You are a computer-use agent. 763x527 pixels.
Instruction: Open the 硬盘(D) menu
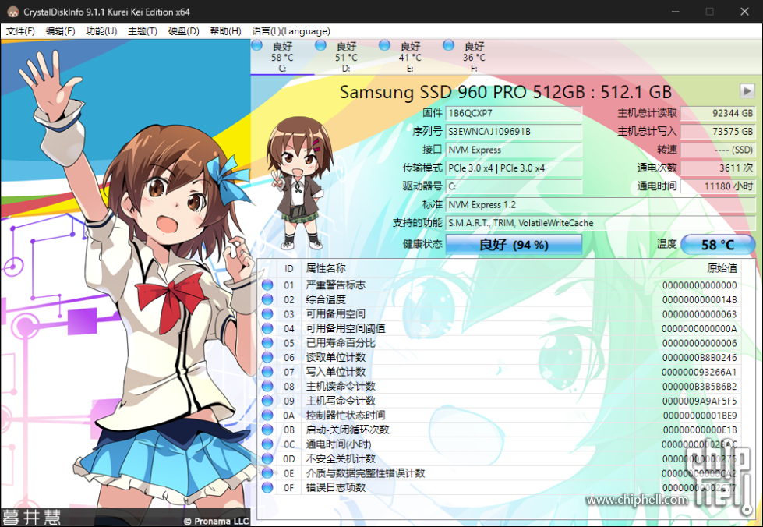183,31
